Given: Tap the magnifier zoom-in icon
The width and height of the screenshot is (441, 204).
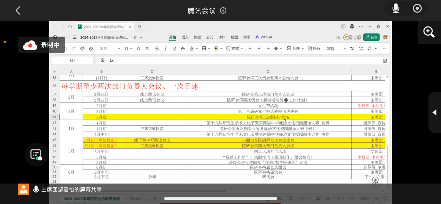Looking at the screenshot, I should pos(429,32).
